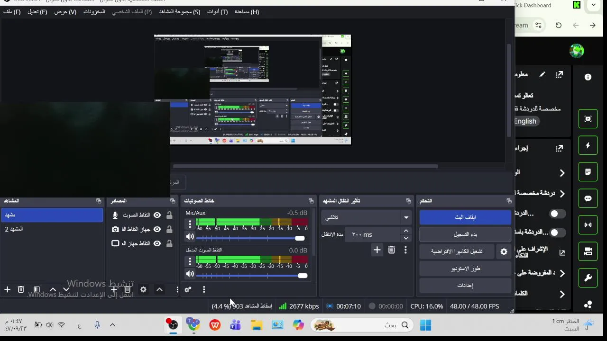607x341 pixels.
Task: Add a new scene with the plus icon
Action: pyautogui.click(x=7, y=289)
